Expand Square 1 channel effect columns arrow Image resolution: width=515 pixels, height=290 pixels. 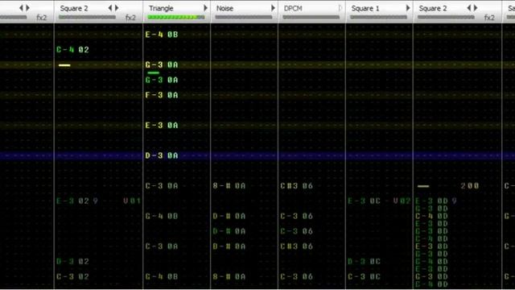[x=408, y=8]
